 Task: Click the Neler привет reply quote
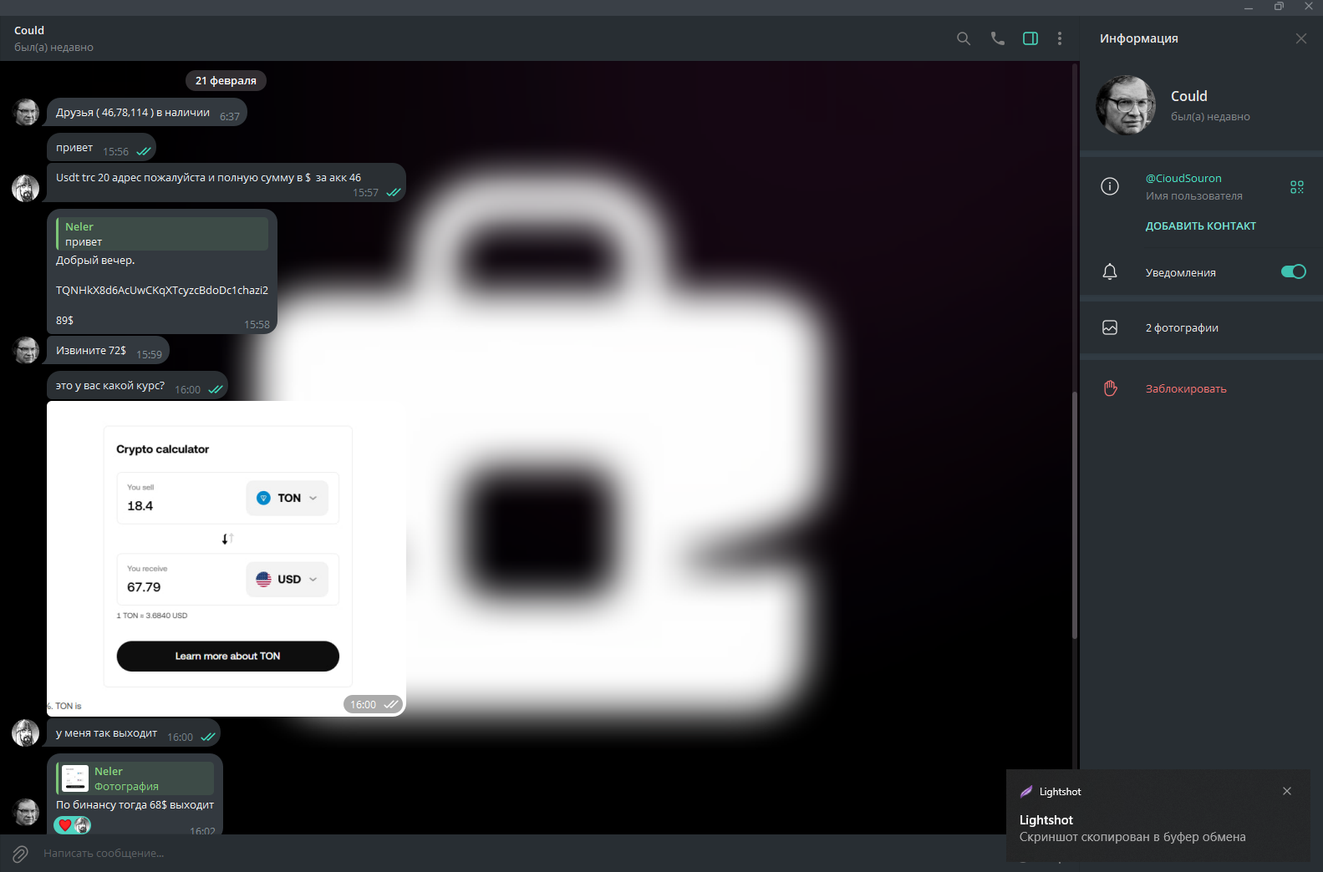tap(162, 234)
